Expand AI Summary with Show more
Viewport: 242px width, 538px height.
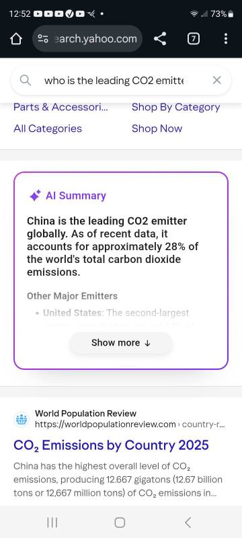pyautogui.click(x=120, y=343)
